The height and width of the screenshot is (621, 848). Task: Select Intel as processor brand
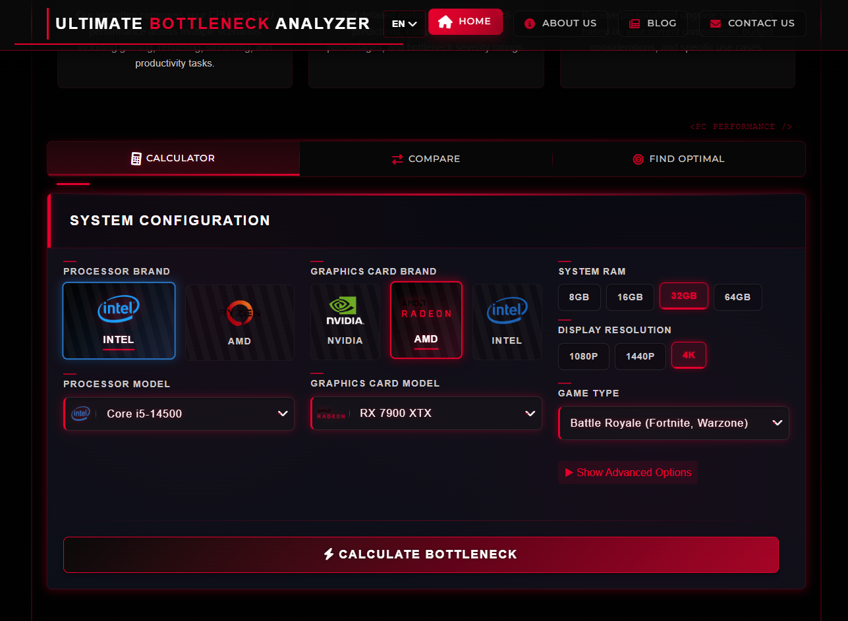point(119,321)
